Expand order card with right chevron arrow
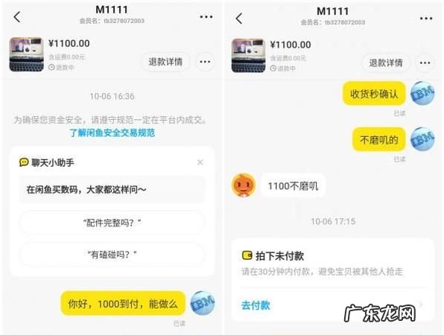Image resolution: width=444 pixels, height=335 pixels. (x=421, y=304)
